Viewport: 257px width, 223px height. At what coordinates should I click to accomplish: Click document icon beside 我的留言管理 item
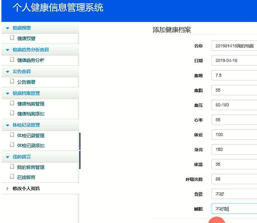pyautogui.click(x=12, y=167)
